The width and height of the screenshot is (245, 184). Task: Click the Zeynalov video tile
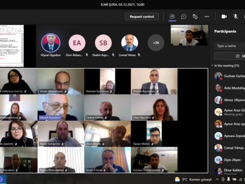tap(19, 160)
